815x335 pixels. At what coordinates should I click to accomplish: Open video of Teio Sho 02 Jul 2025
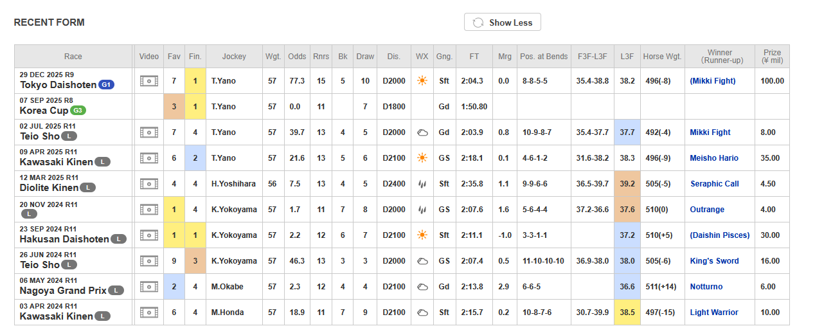coord(148,132)
